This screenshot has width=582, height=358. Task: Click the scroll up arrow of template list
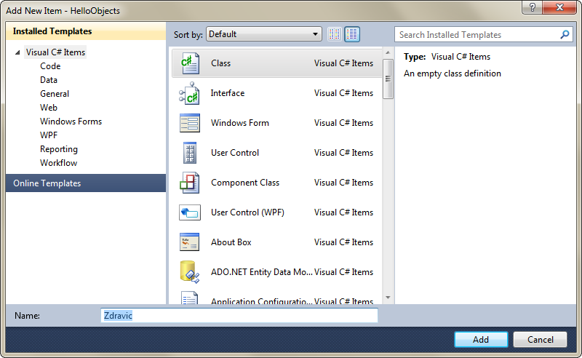[388, 52]
